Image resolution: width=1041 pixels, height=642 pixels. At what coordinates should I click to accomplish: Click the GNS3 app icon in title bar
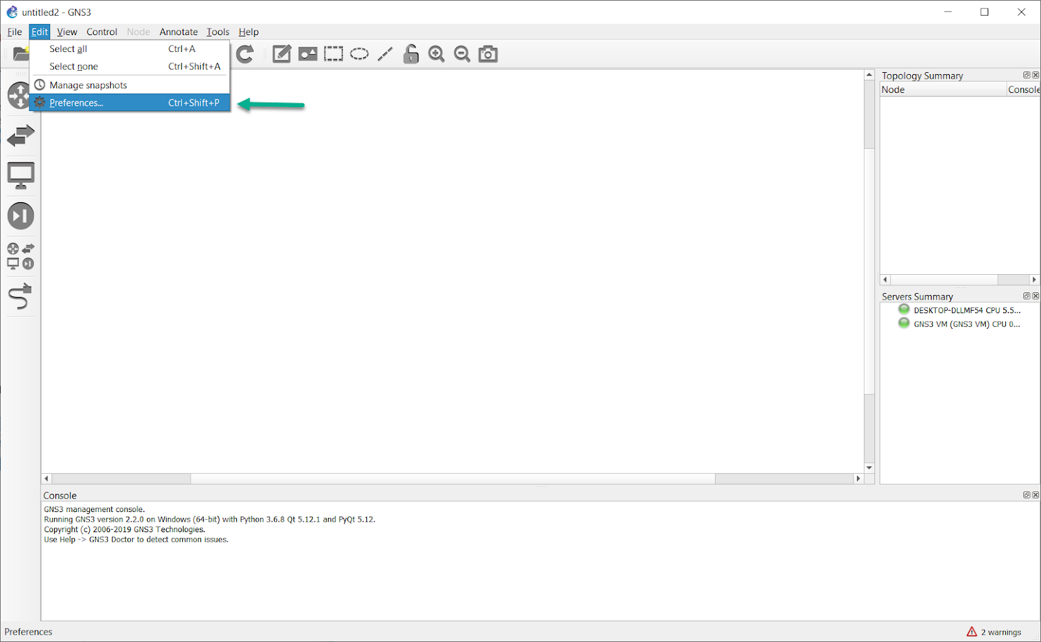tap(12, 12)
